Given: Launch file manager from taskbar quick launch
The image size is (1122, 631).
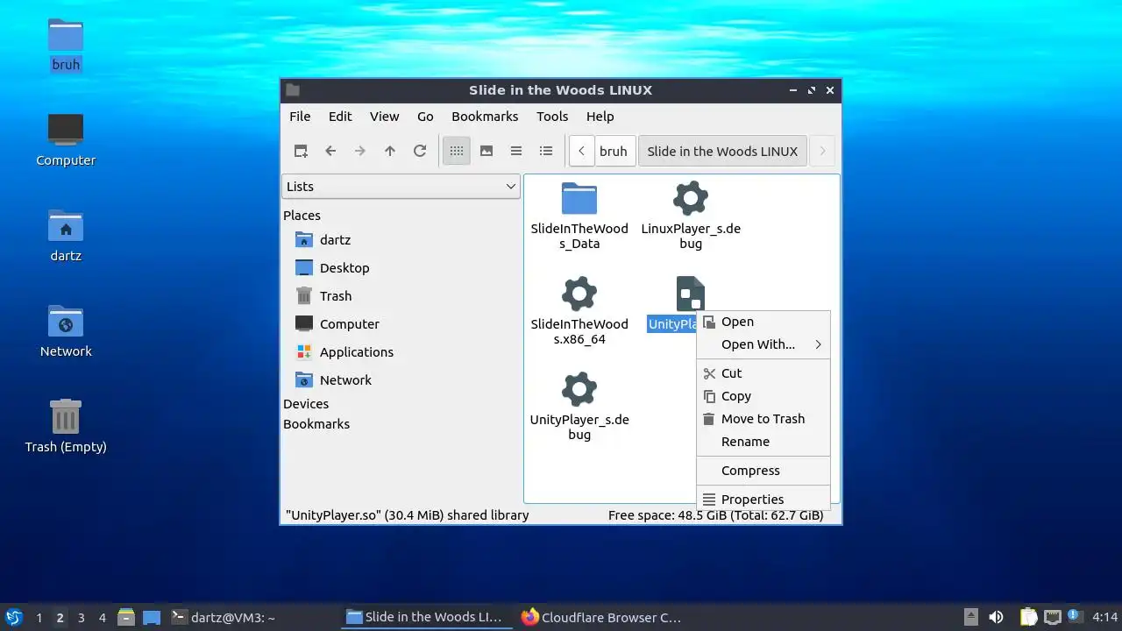Looking at the screenshot, I should point(126,617).
